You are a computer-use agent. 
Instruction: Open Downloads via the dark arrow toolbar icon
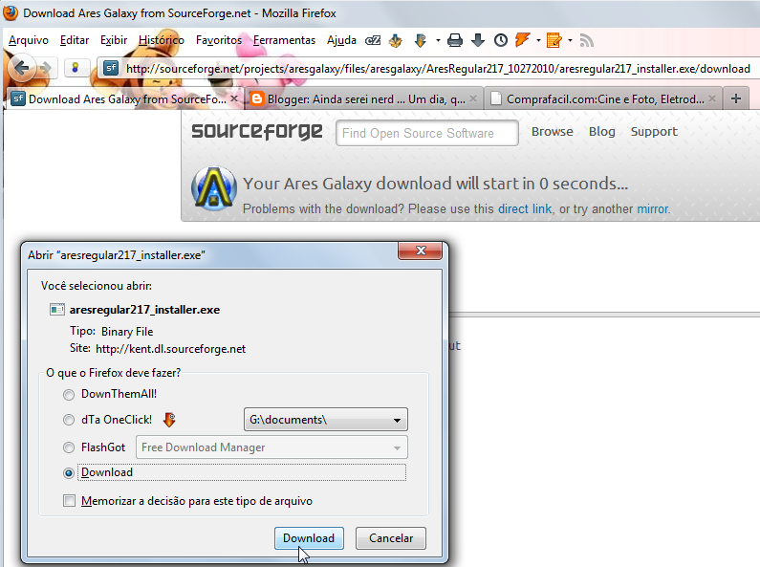coord(478,41)
